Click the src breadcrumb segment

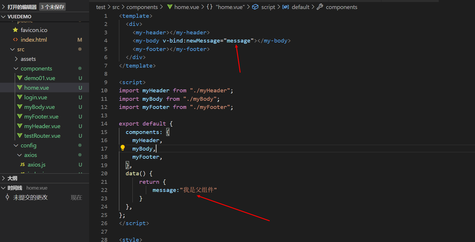pyautogui.click(x=116, y=7)
